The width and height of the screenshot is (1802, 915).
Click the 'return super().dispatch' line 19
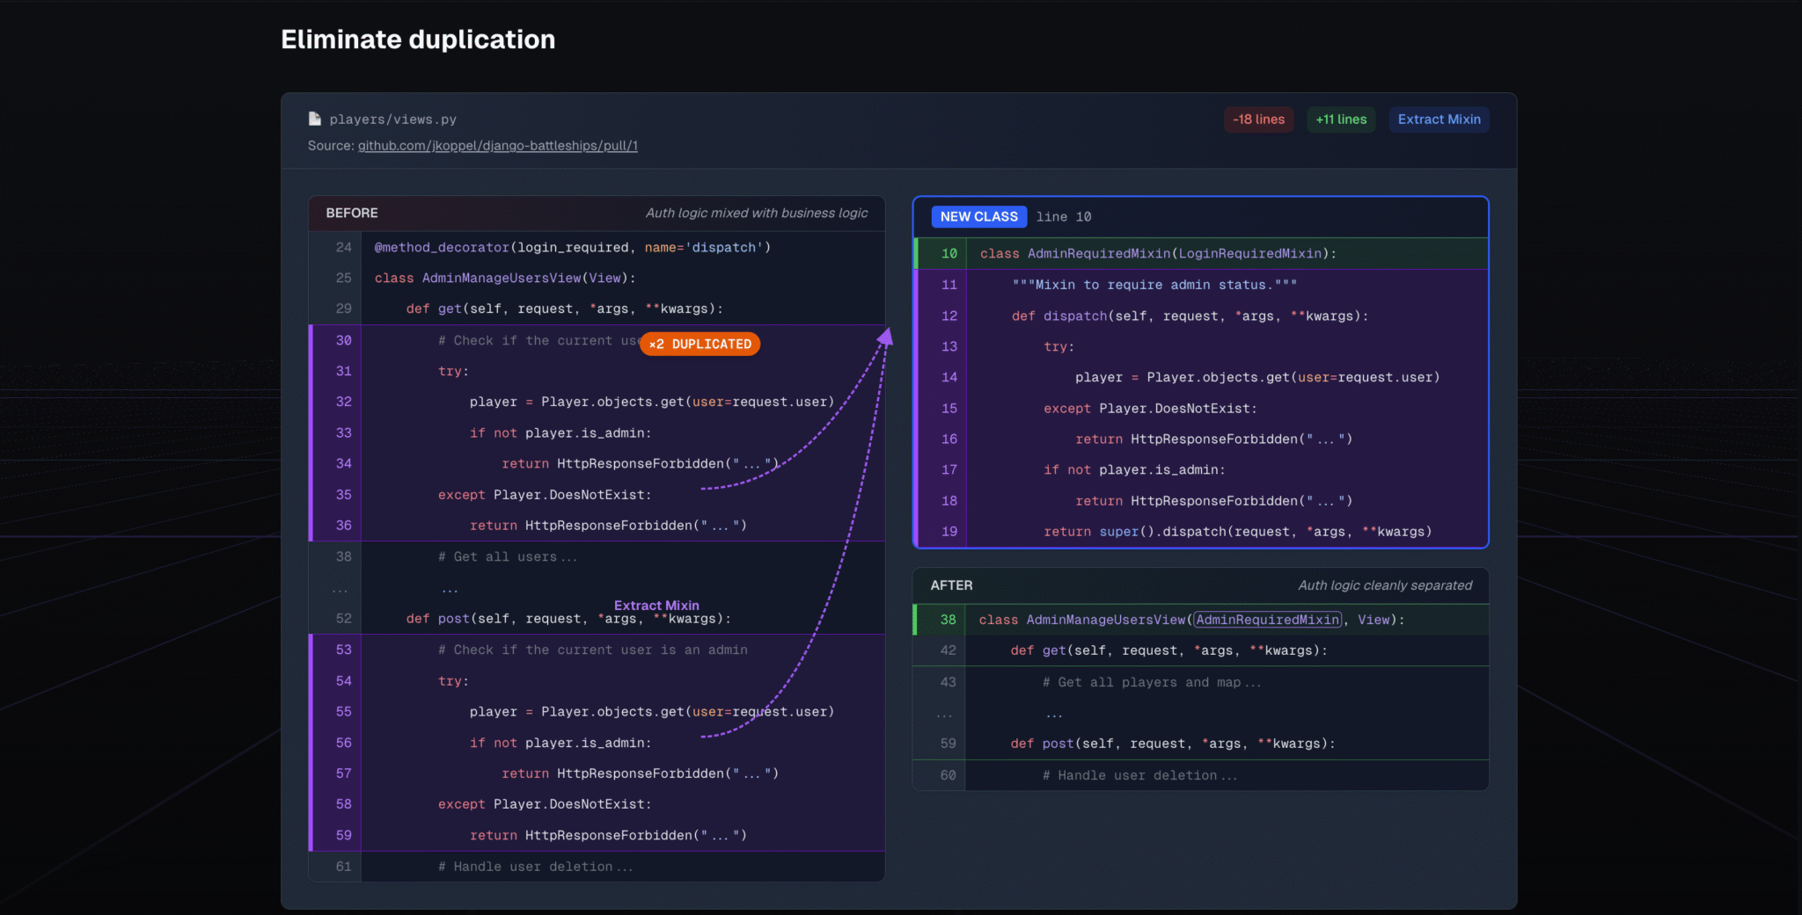[x=1236, y=532]
